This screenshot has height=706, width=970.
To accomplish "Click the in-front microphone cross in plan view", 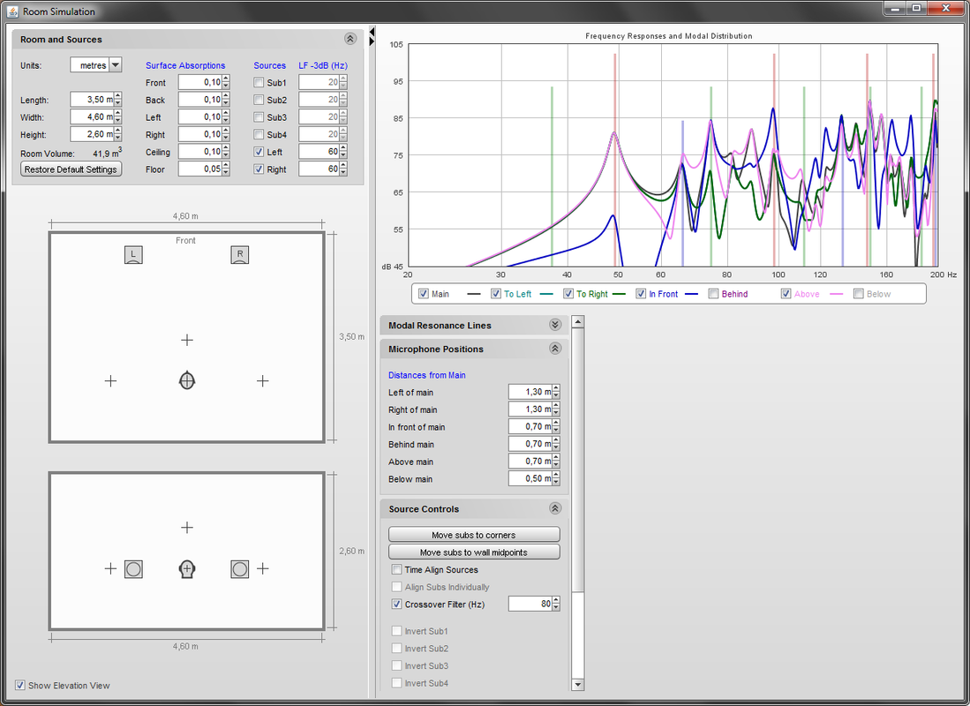I will [x=187, y=340].
